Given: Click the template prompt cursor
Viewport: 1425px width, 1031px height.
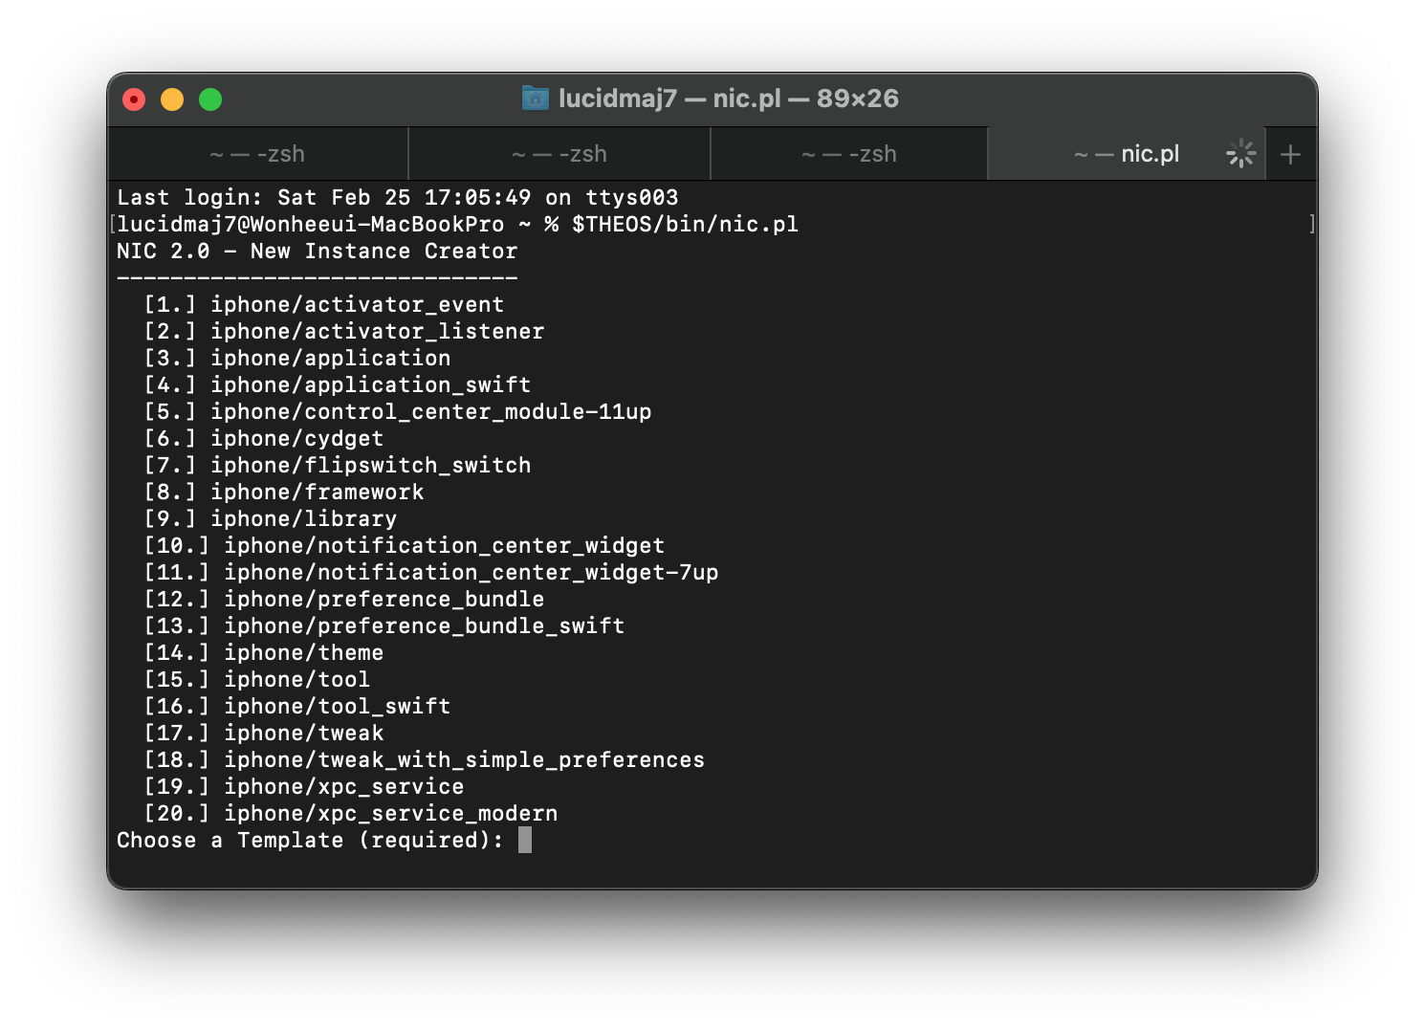Looking at the screenshot, I should pos(525,840).
